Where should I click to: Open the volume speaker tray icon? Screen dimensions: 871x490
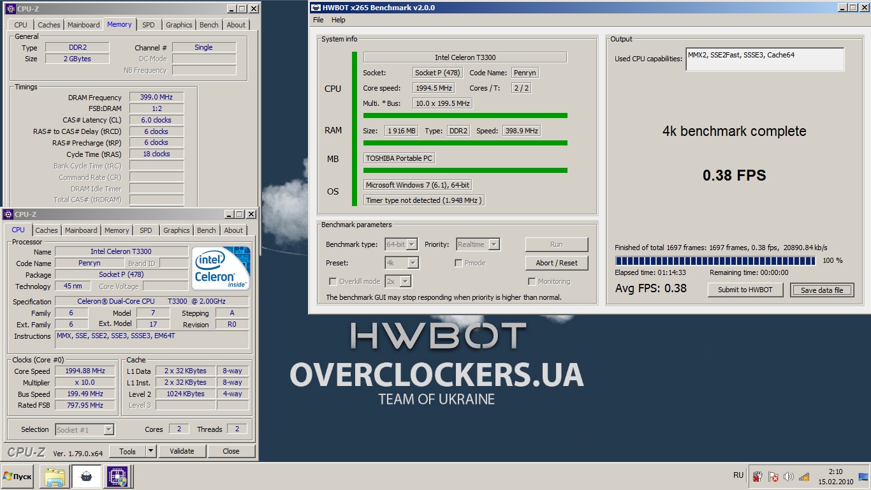[789, 476]
